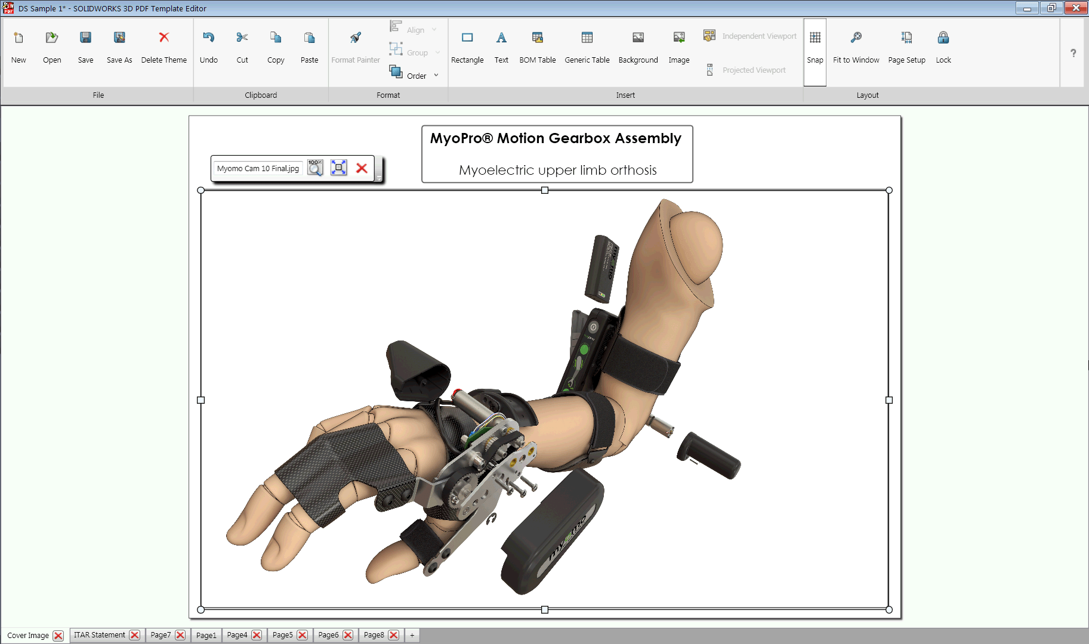Viewport: 1089px width, 644px height.
Task: Open the Page Setup tool
Action: click(x=906, y=48)
